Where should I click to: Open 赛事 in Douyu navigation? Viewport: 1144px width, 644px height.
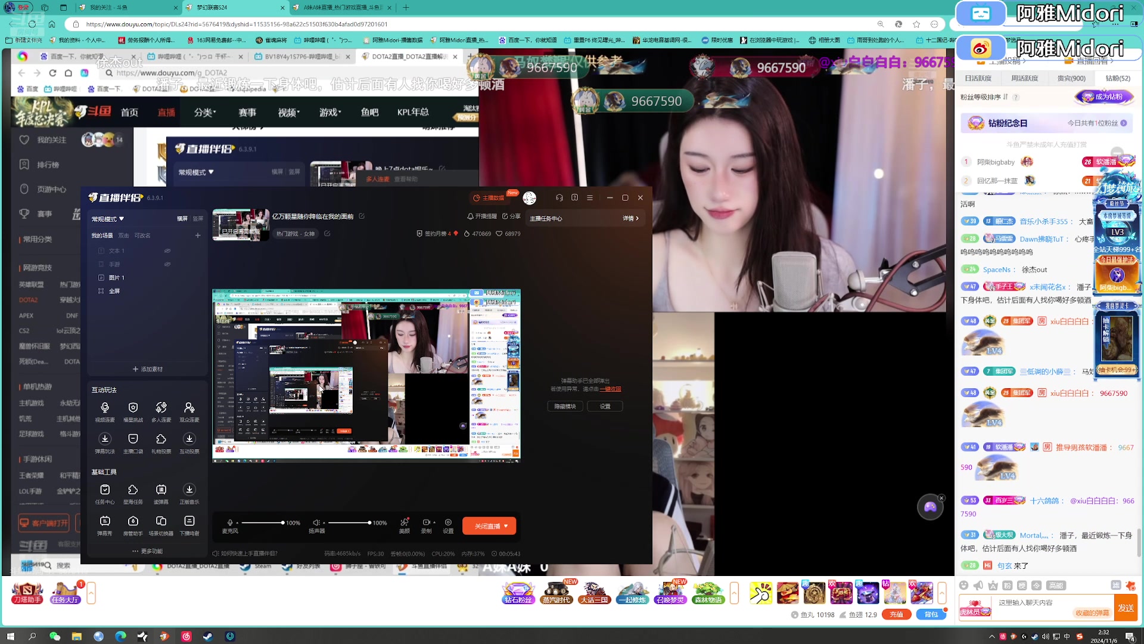click(247, 112)
